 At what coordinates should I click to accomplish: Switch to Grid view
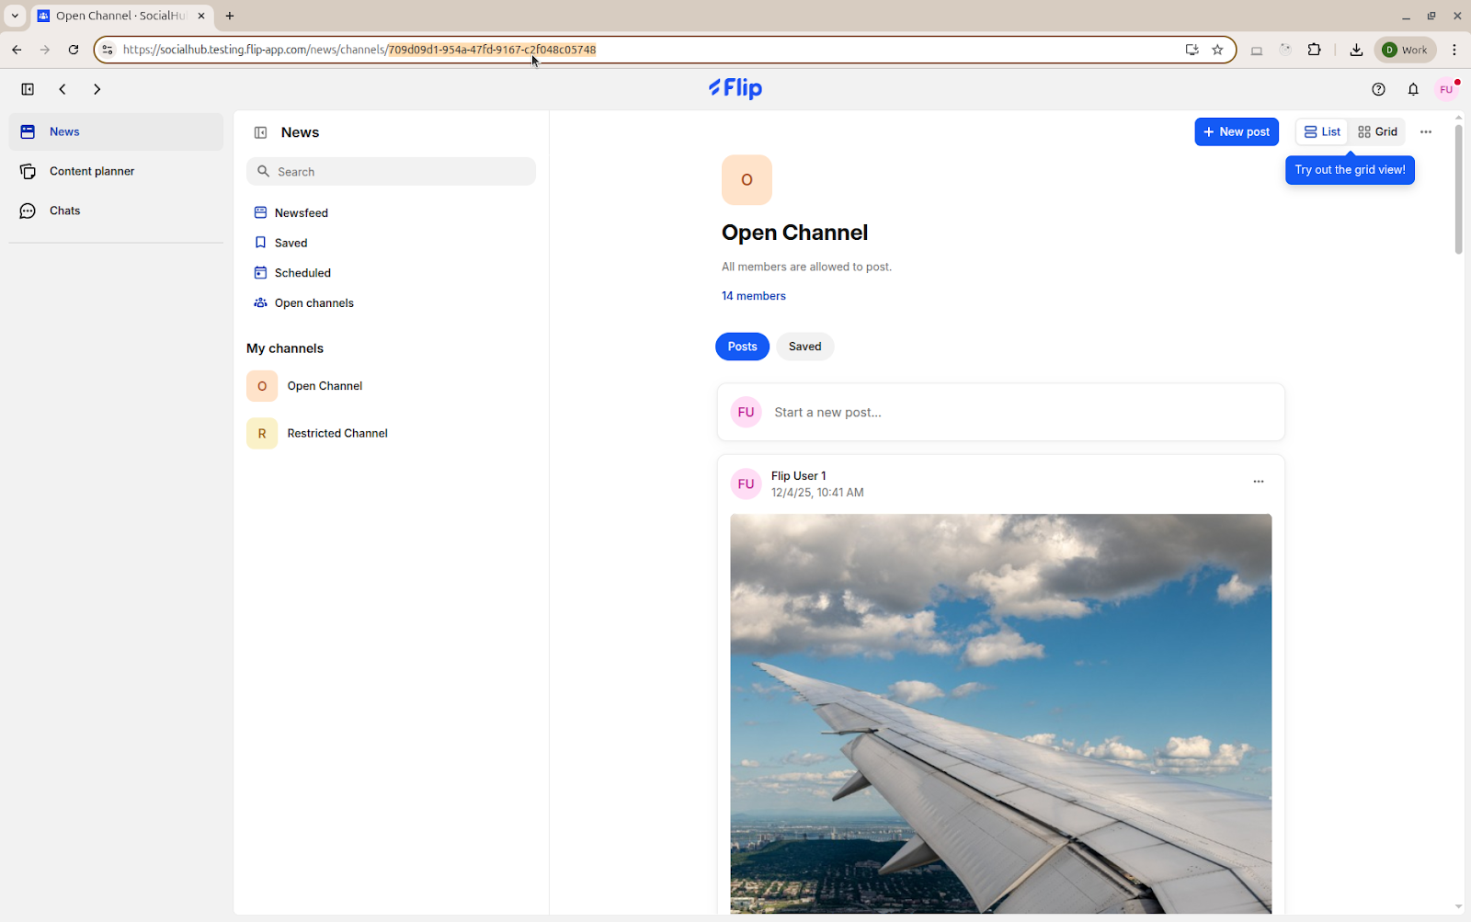(1377, 131)
